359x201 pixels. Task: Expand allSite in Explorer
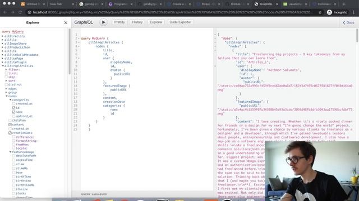(x=2, y=51)
